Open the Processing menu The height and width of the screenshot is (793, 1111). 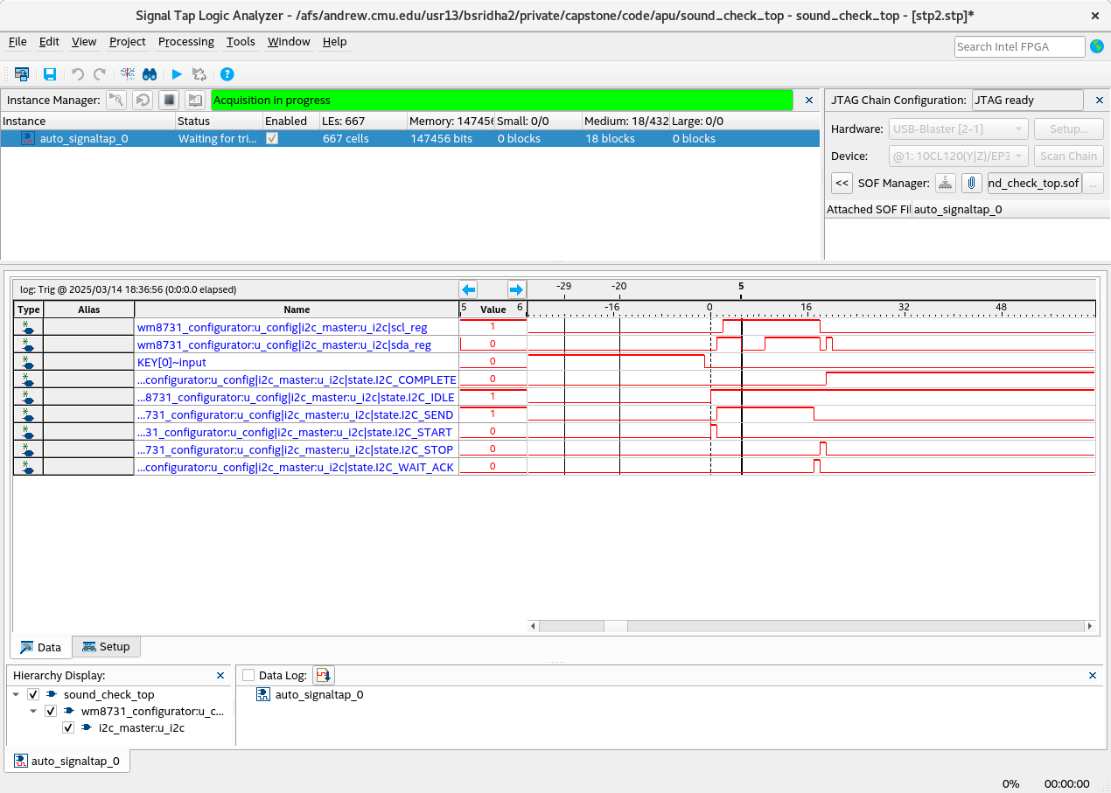point(186,41)
